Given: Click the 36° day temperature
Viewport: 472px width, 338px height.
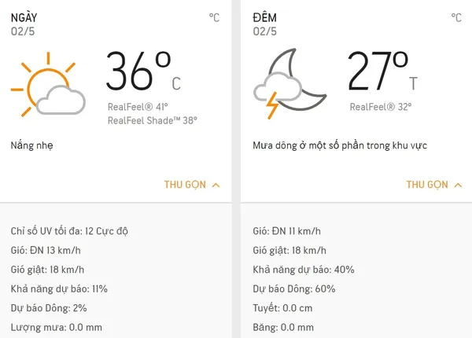Looking at the screenshot, I should [143, 71].
